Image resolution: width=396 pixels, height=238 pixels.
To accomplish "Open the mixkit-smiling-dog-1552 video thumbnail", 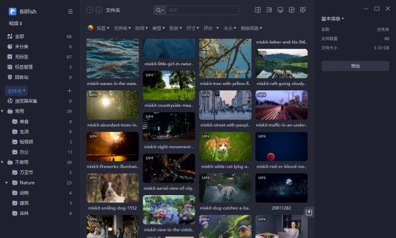I will tap(113, 188).
